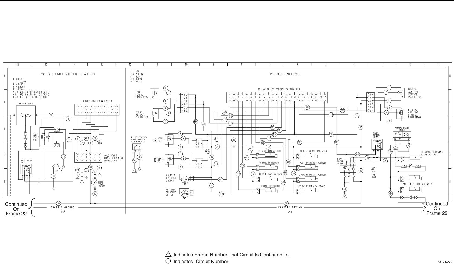454x264 pixels.
Task: Select the diamond marker on the top ruler
Action: coord(227,65)
